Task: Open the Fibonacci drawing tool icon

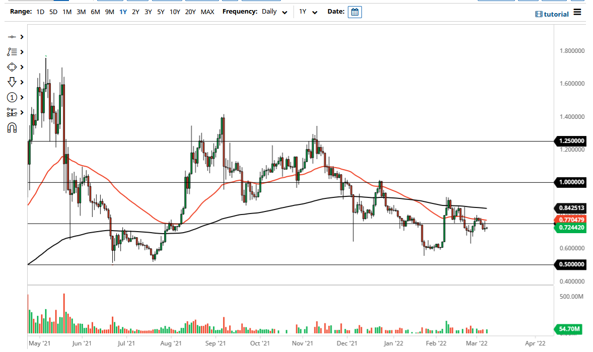Action: tap(11, 52)
